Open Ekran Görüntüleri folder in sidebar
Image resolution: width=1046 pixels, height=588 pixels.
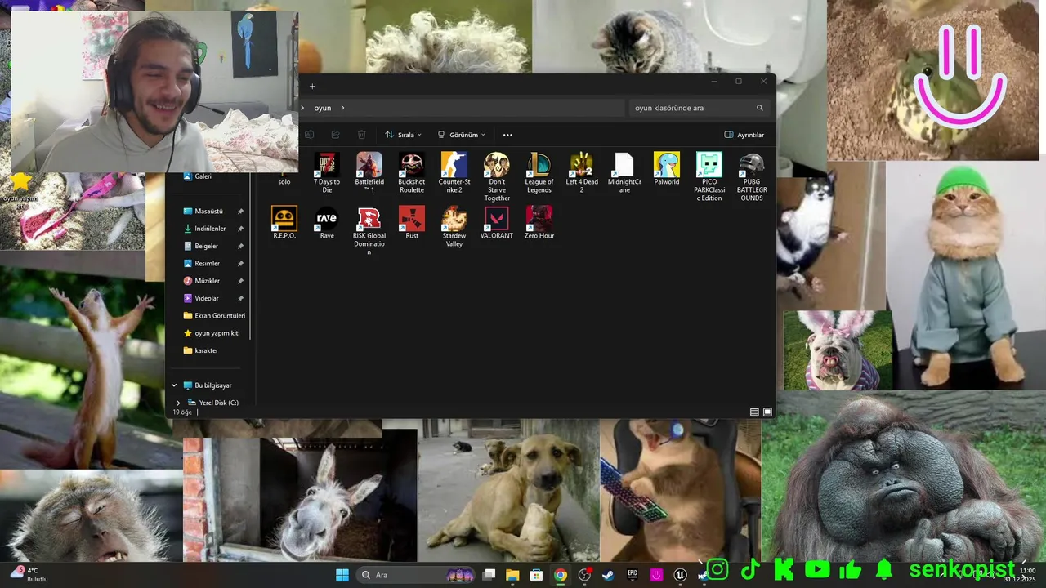(214, 316)
